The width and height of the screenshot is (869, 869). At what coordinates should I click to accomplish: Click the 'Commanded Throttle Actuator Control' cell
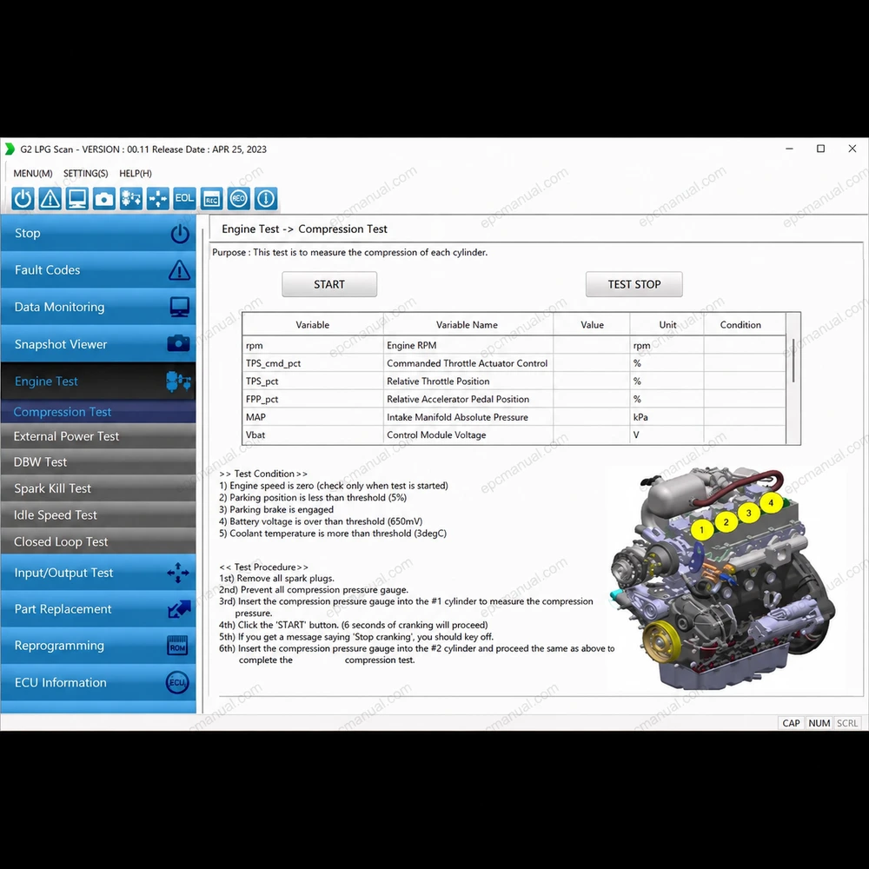pyautogui.click(x=468, y=363)
